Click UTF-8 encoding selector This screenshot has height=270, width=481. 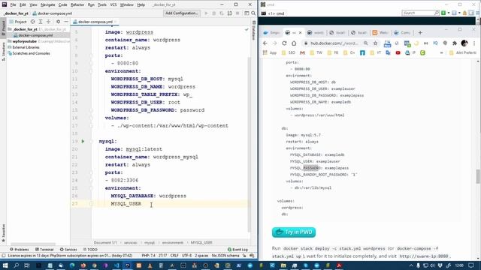(x=186, y=255)
